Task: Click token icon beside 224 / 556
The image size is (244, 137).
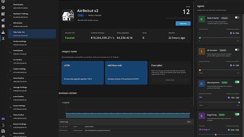Action: pyautogui.click(x=229, y=130)
